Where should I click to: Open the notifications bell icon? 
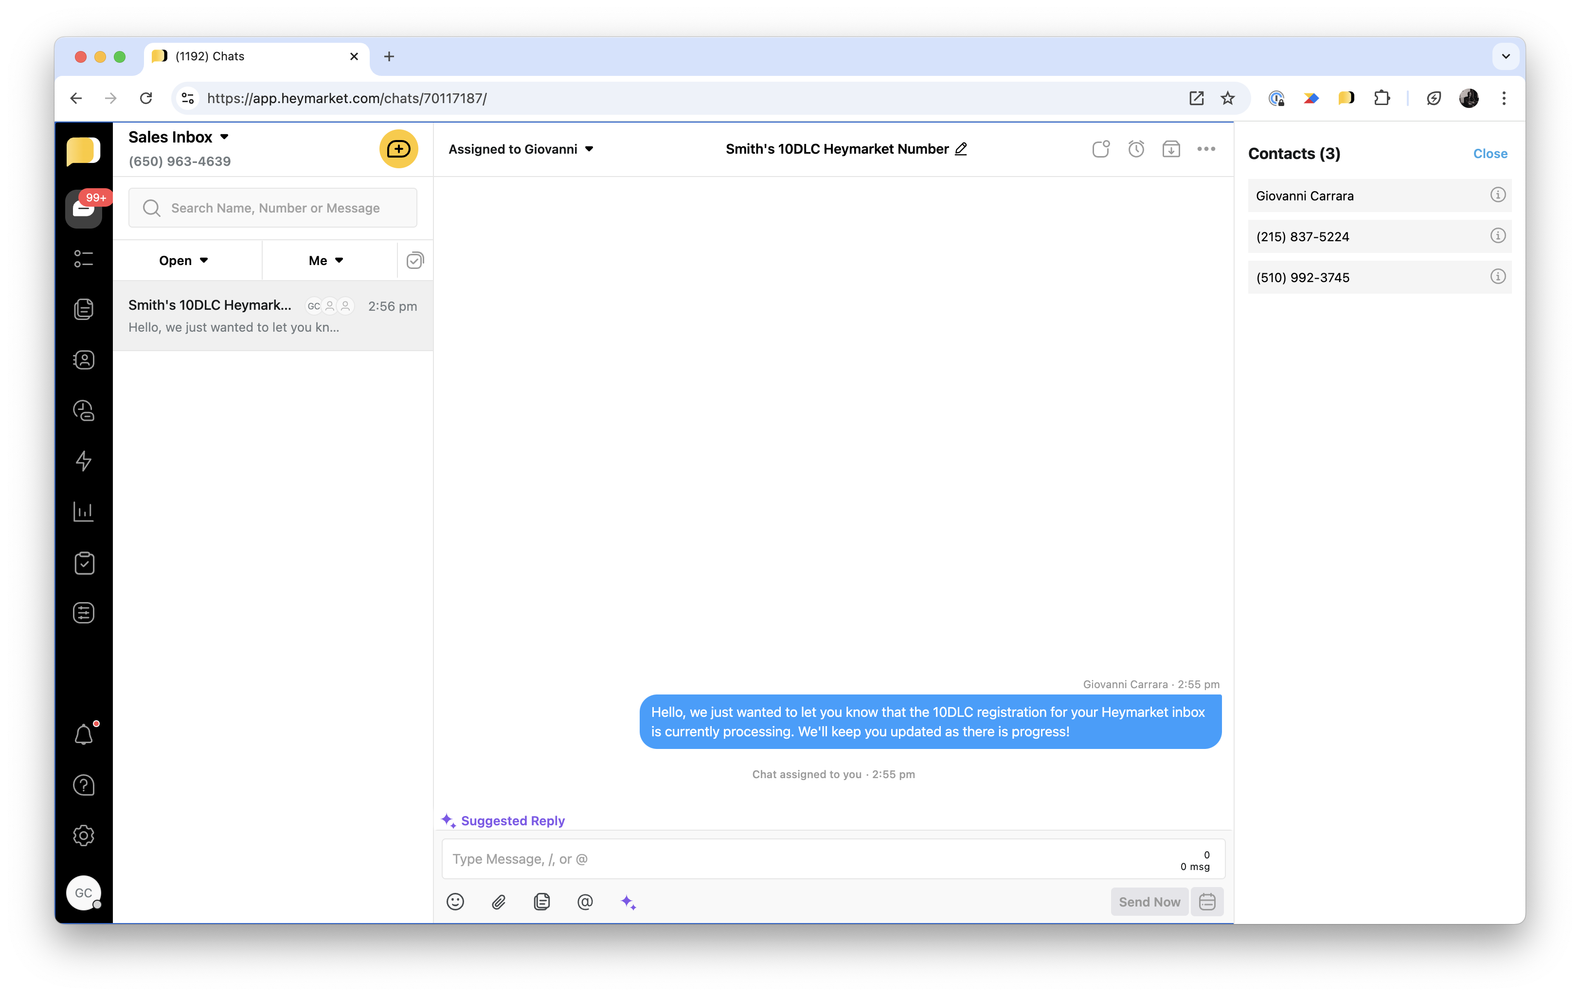pyautogui.click(x=83, y=734)
